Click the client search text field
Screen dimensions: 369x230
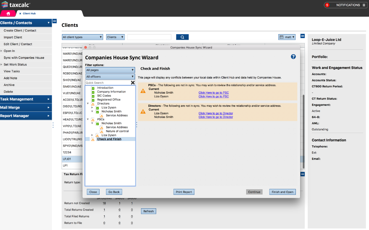tap(149, 37)
